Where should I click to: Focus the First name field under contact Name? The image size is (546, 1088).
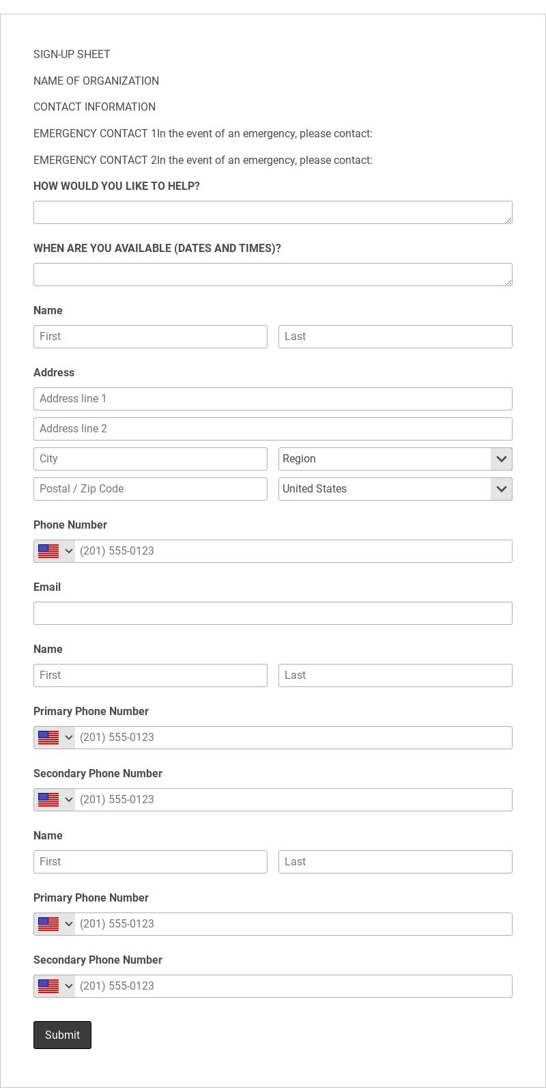click(150, 337)
